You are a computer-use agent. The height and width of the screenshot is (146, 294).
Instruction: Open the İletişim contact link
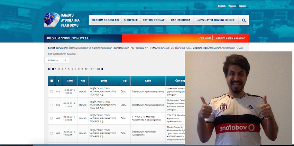pyautogui.click(x=242, y=6)
